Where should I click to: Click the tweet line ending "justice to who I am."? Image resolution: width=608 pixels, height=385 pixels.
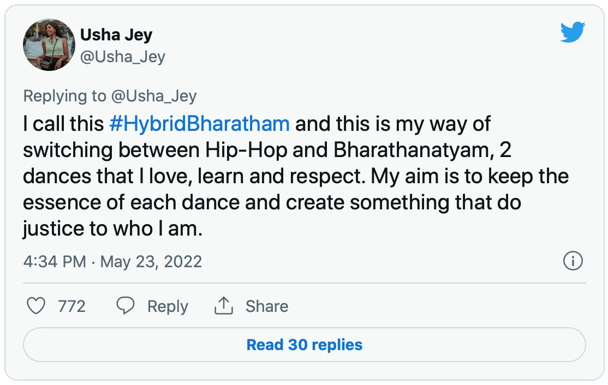112,229
